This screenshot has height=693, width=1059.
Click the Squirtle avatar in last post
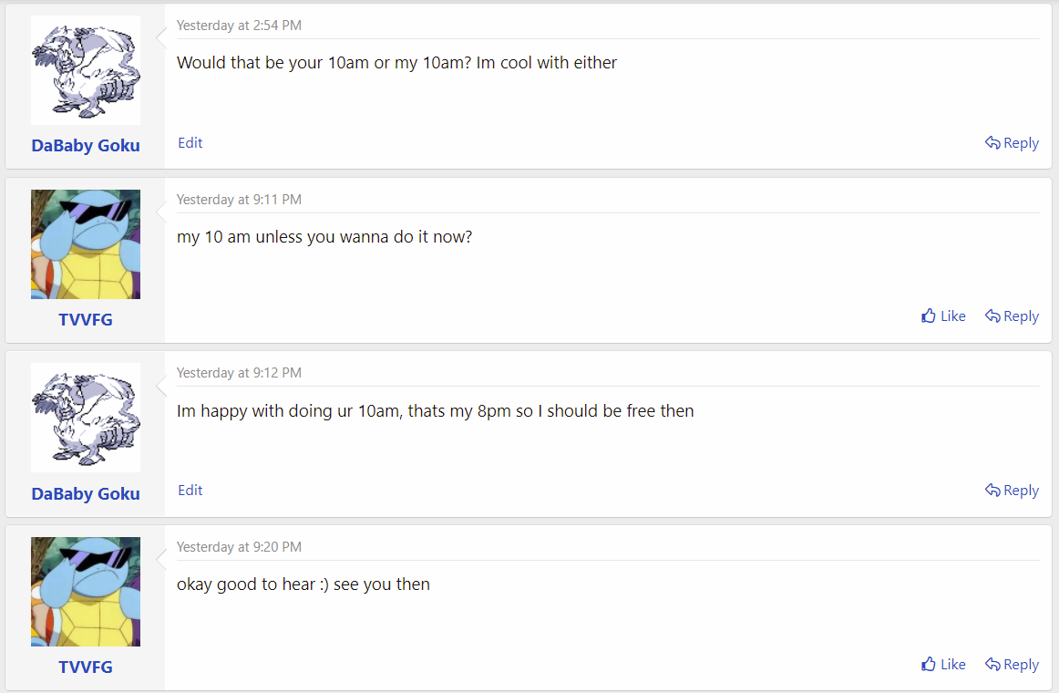tap(86, 592)
